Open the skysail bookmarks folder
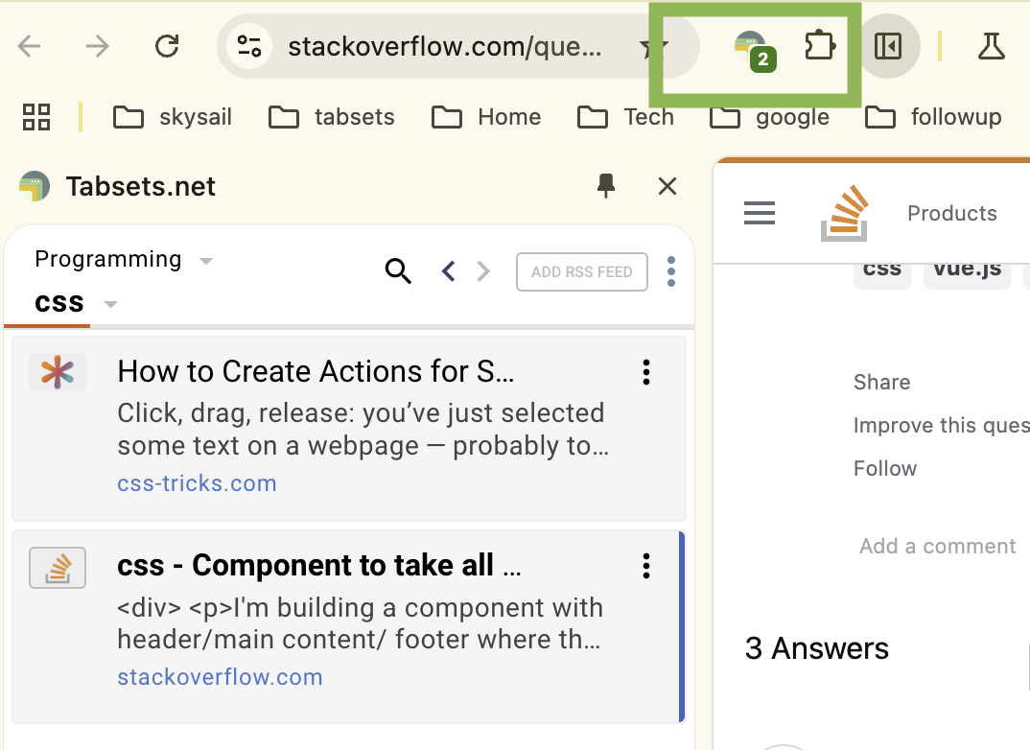Screen dimensions: 1030x750 173,117
